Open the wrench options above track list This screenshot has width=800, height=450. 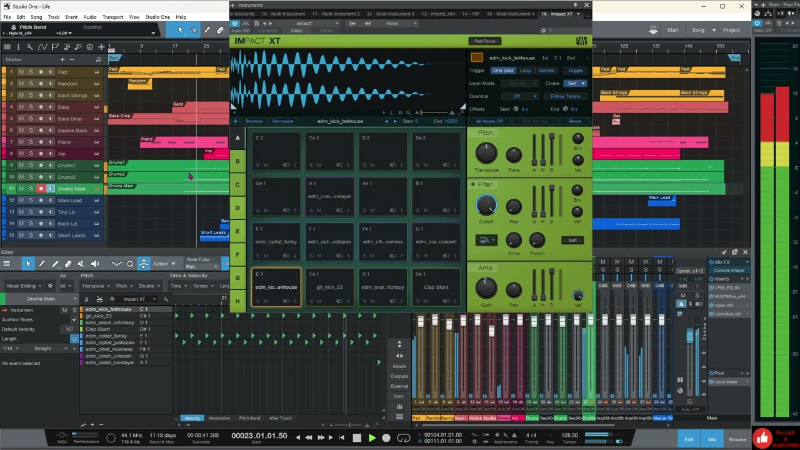point(31,47)
